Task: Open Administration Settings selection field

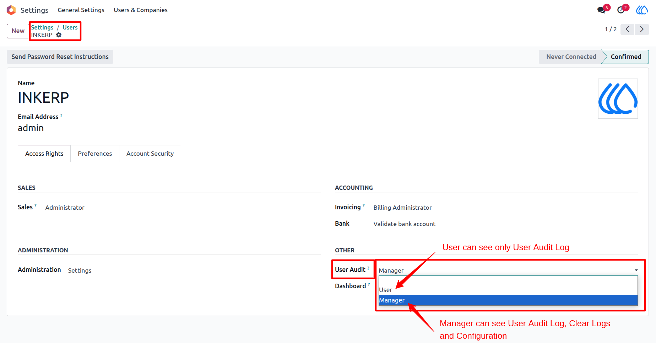Action: [x=80, y=270]
